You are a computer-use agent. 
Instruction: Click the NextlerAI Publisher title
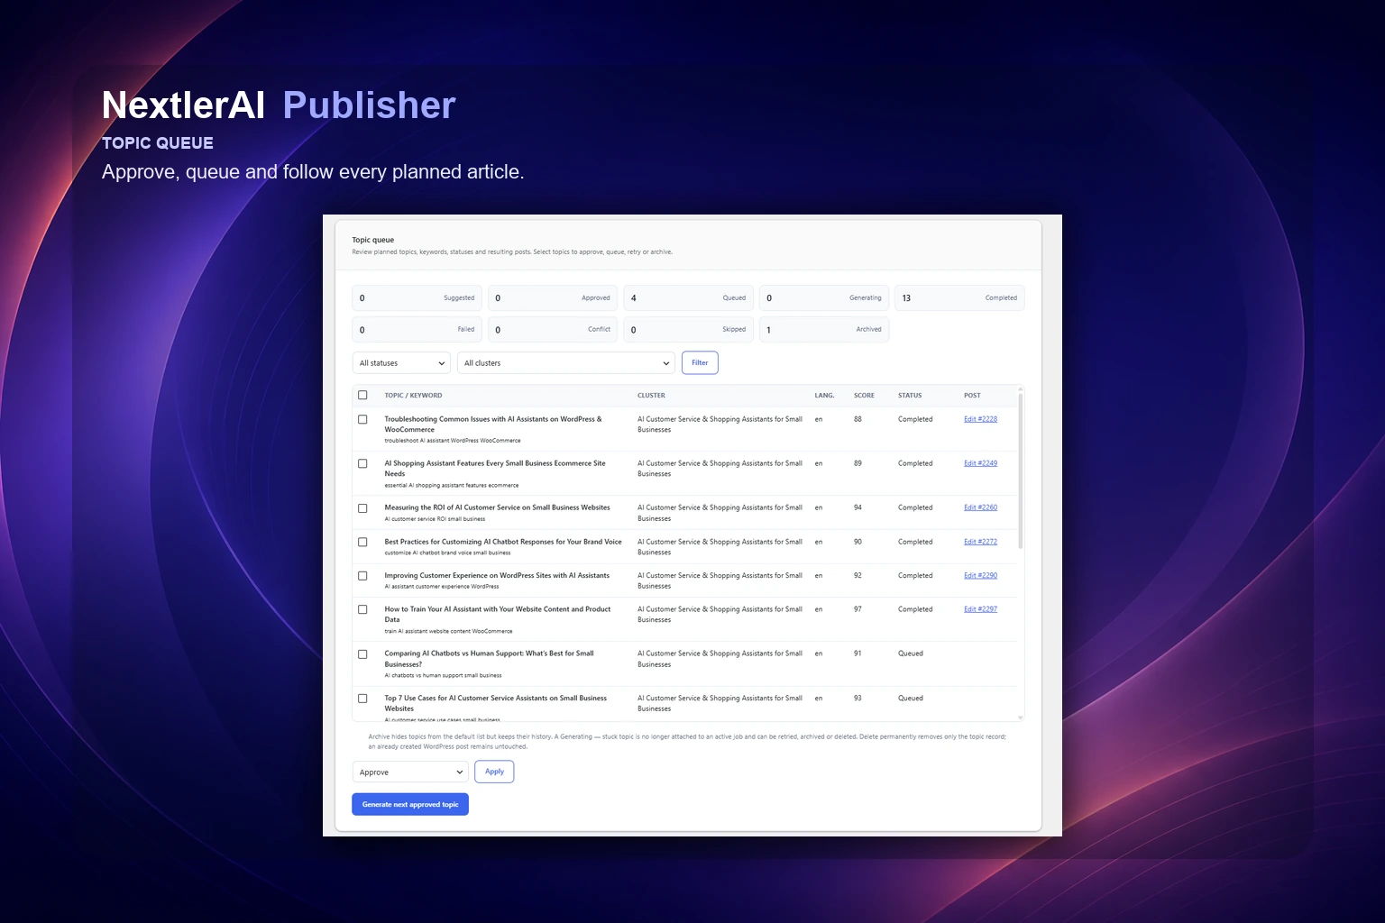point(279,105)
